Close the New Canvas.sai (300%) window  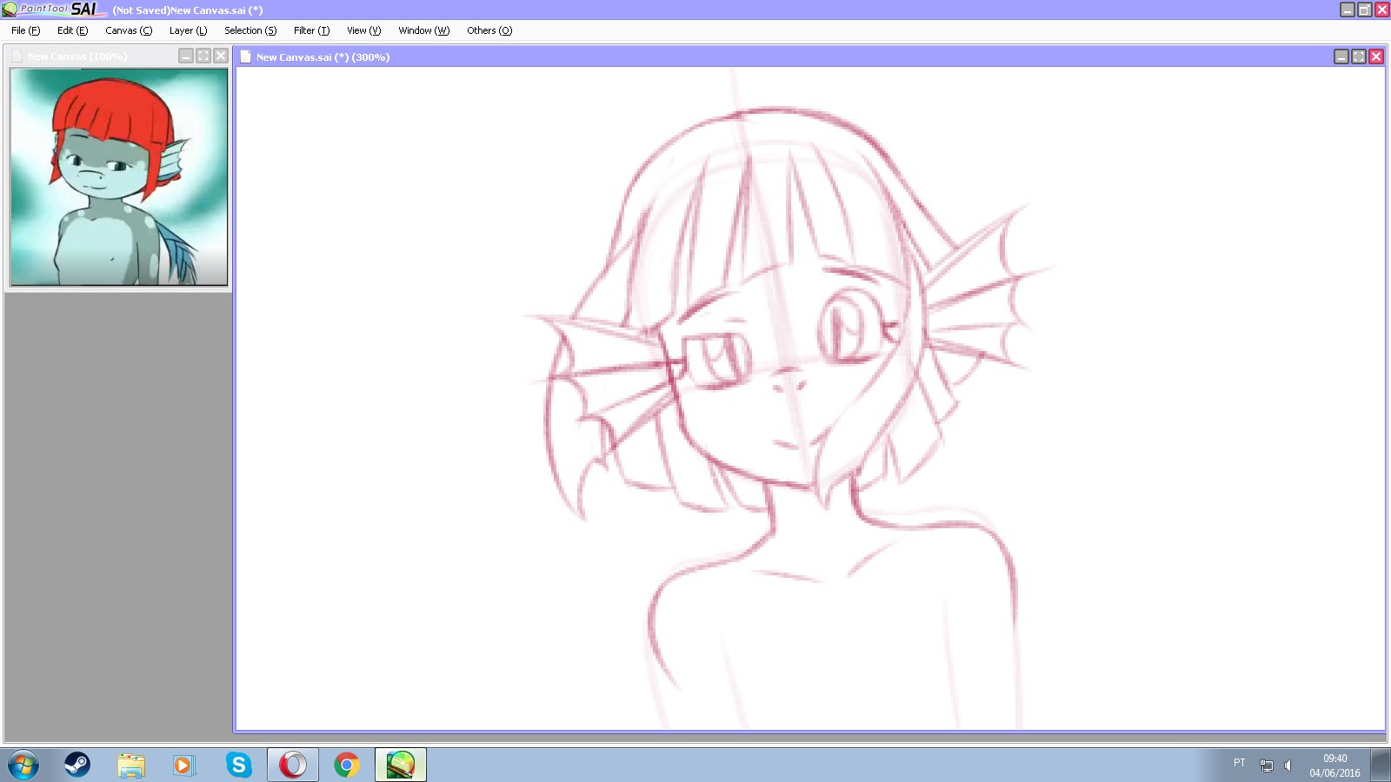(1376, 56)
